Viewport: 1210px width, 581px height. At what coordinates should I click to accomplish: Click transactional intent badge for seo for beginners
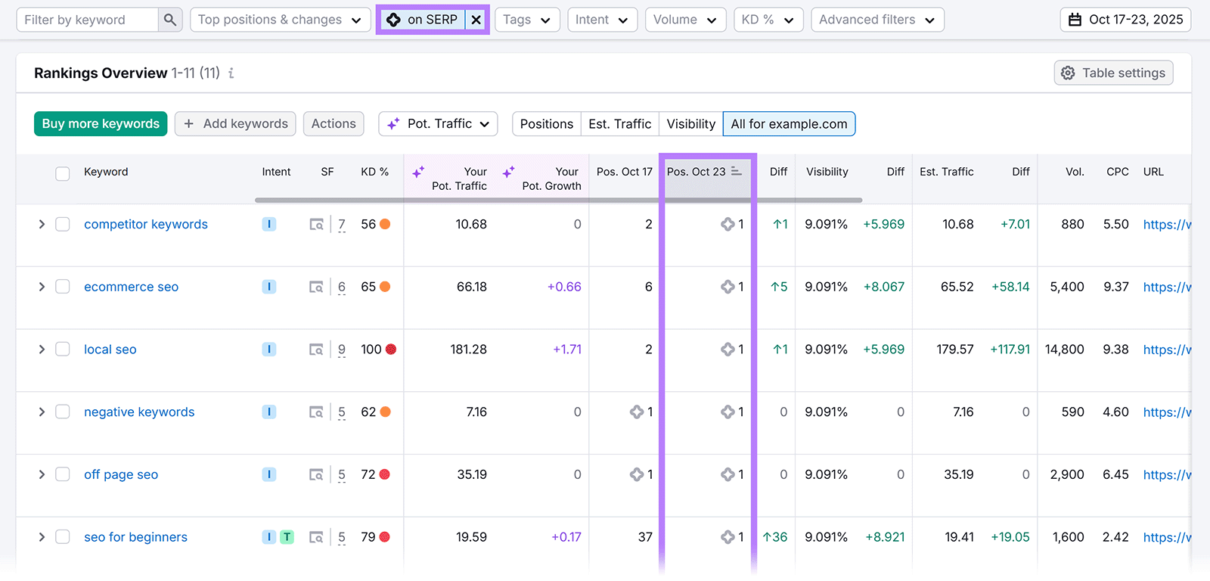(x=287, y=537)
